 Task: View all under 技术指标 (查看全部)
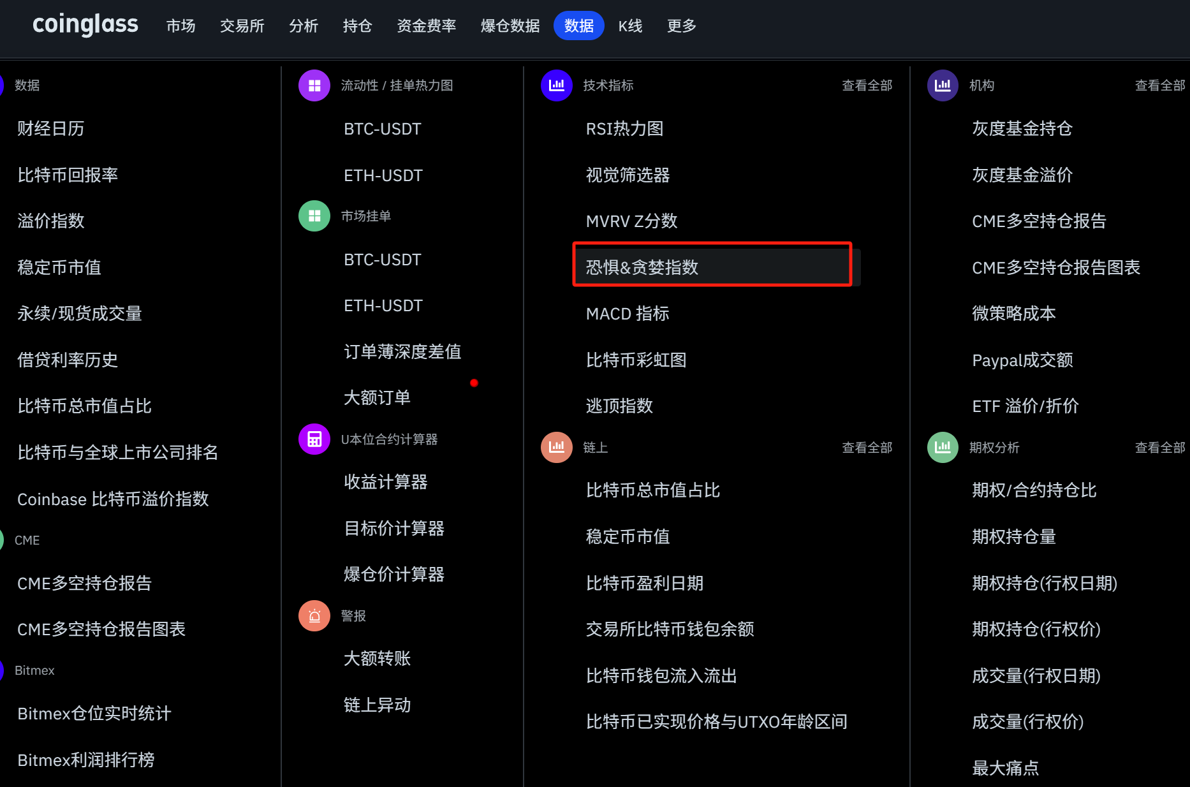coord(867,85)
